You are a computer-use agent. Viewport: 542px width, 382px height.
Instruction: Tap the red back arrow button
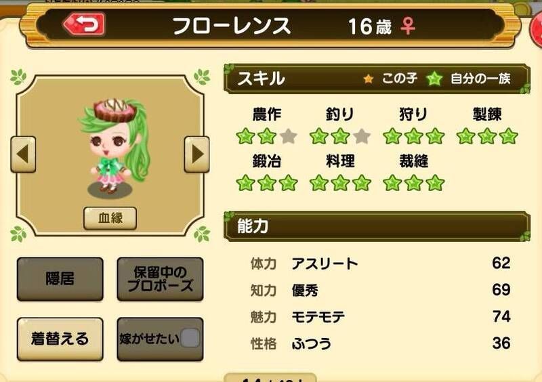pos(84,24)
